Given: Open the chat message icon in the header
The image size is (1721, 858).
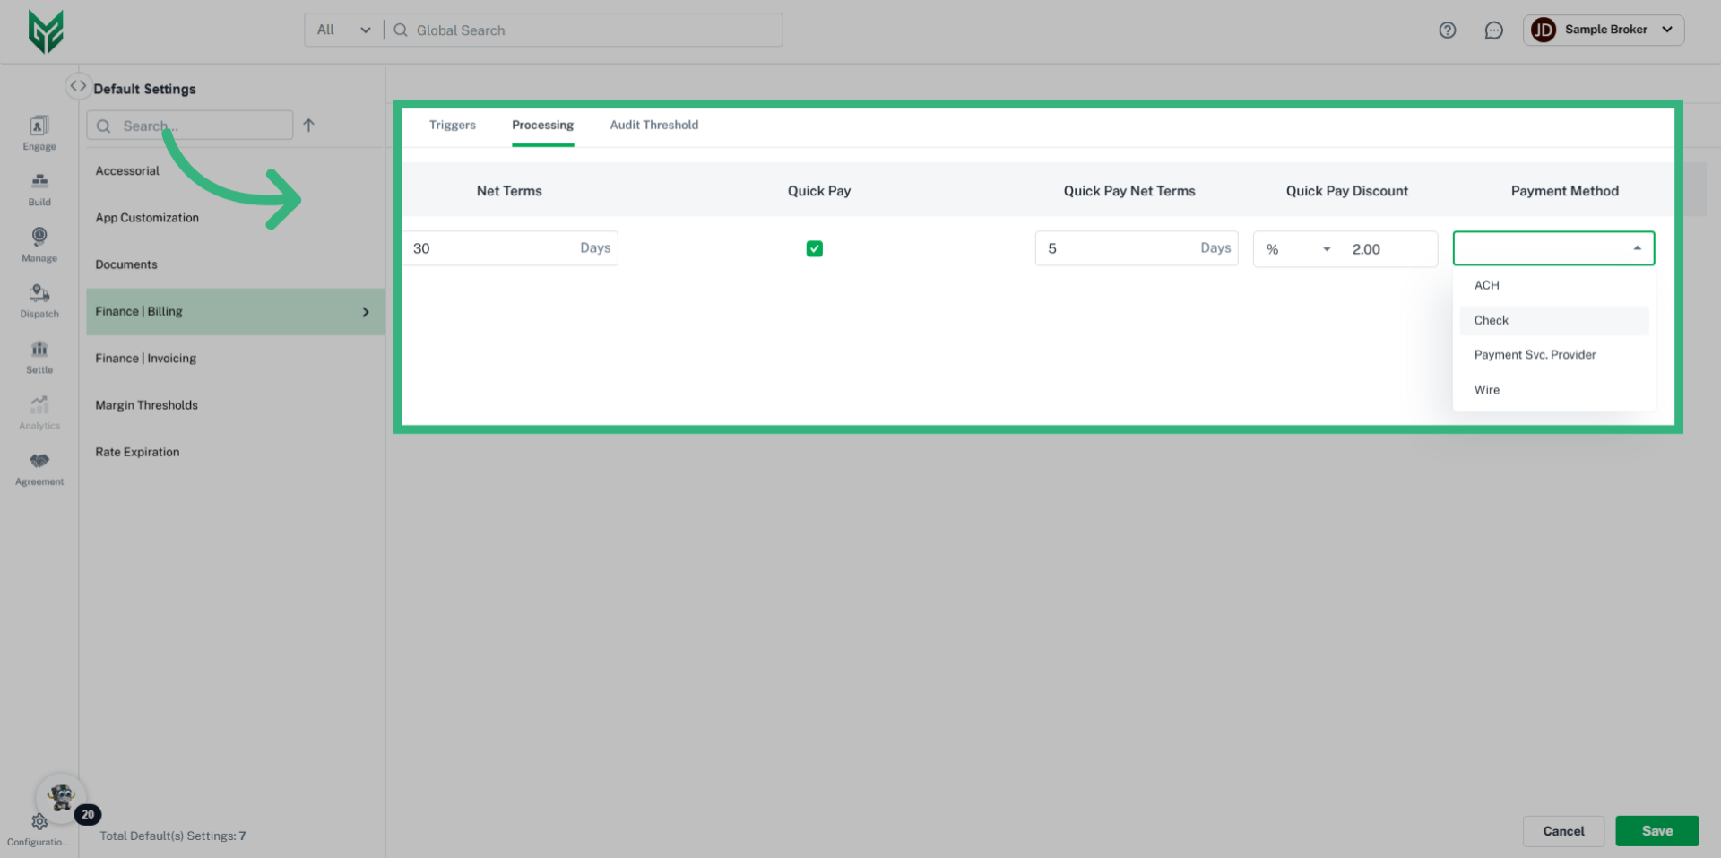Looking at the screenshot, I should [x=1493, y=30].
